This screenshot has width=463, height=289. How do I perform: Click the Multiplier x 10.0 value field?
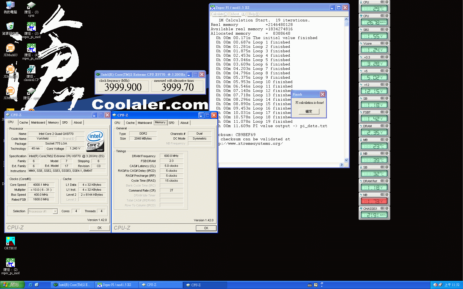tap(41, 190)
